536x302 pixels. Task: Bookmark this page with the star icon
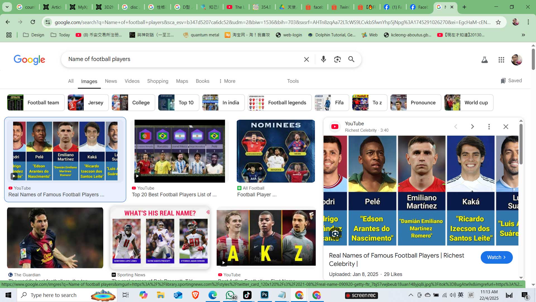[498, 22]
